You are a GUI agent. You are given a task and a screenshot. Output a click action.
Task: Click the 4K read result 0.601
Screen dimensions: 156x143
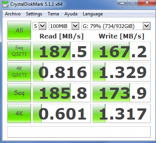[62, 113]
